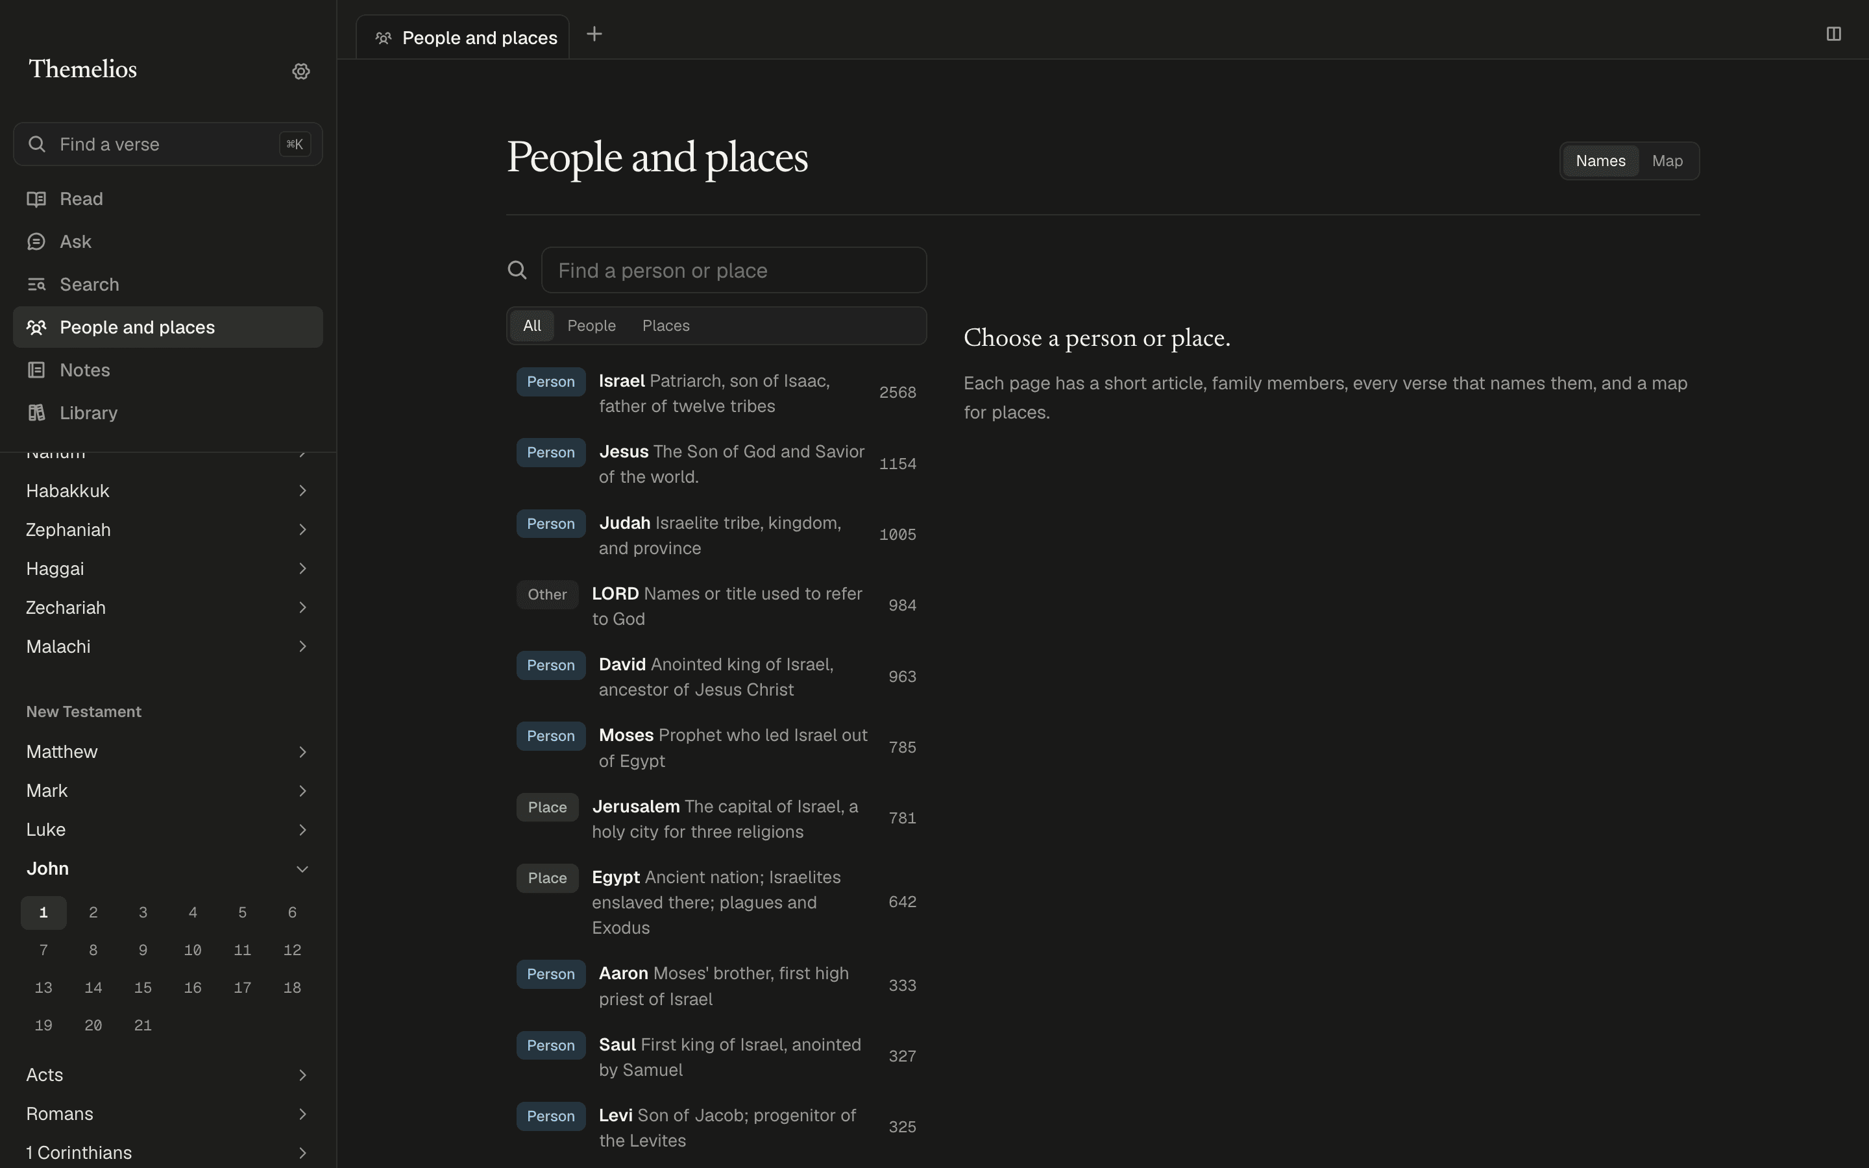
Task: Open John chapter 16
Action: pyautogui.click(x=193, y=987)
